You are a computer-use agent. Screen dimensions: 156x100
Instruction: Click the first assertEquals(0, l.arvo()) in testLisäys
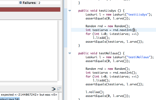(108, 18)
